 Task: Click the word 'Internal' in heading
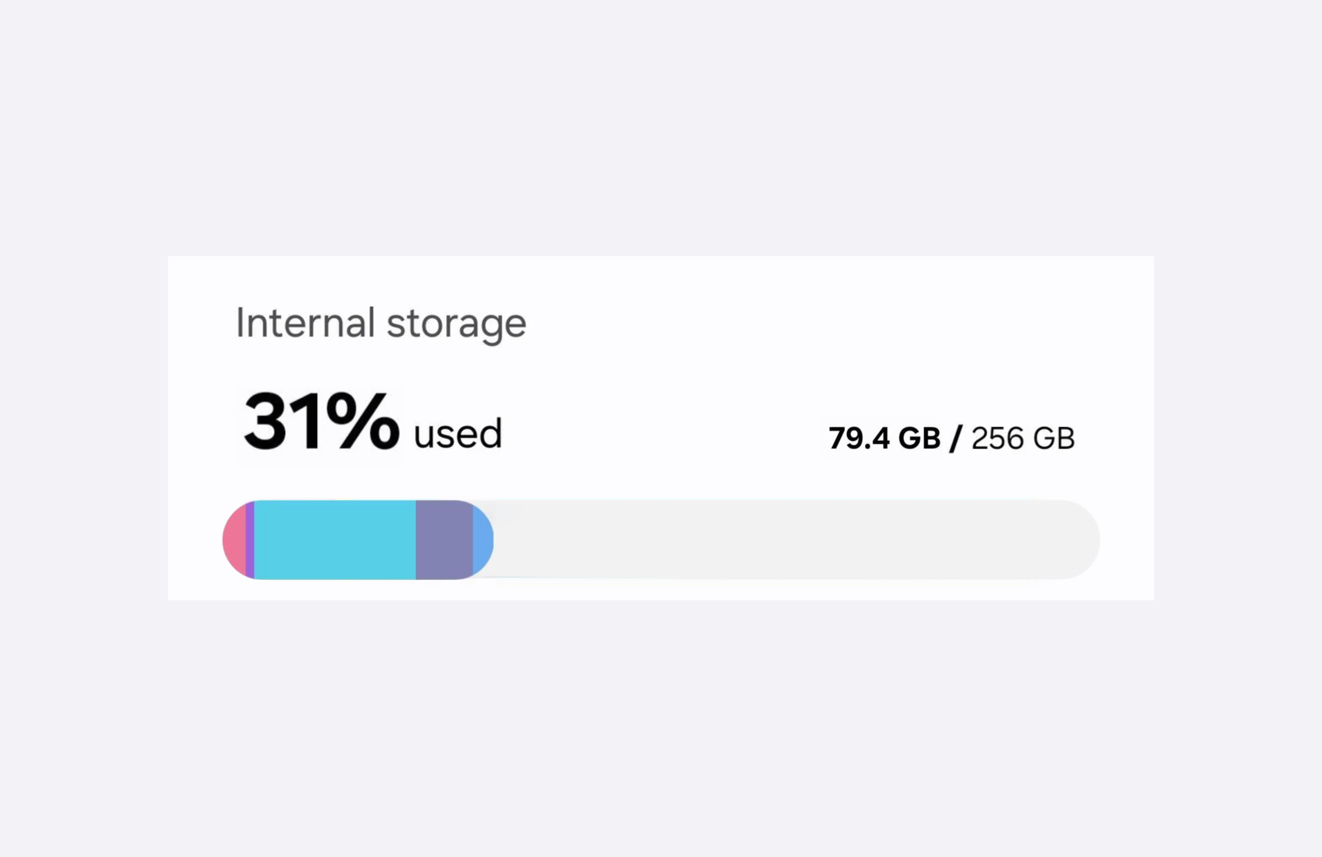pos(306,323)
